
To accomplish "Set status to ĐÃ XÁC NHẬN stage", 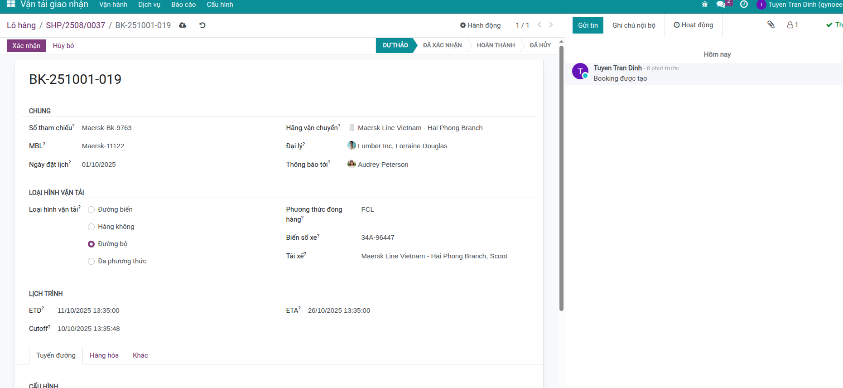I will click(442, 45).
